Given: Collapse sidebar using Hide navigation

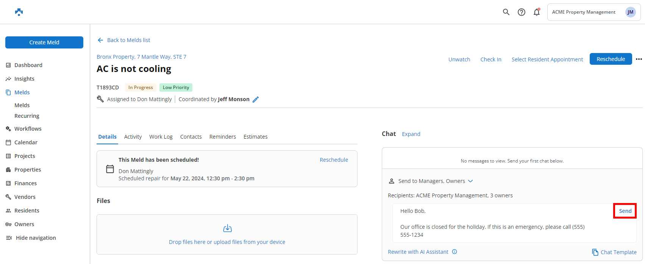Looking at the screenshot, I should click(31, 238).
